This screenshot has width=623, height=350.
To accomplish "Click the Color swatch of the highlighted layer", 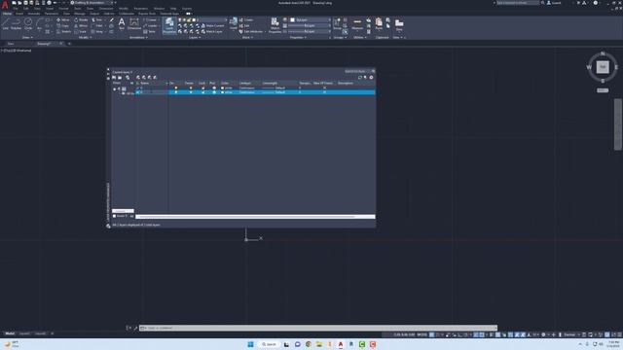I will coord(223,92).
